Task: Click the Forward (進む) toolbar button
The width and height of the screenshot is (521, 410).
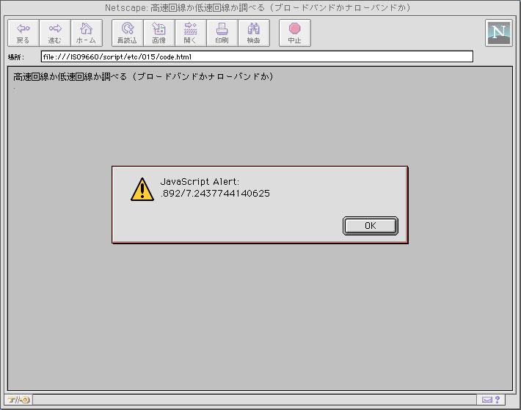Action: point(55,33)
